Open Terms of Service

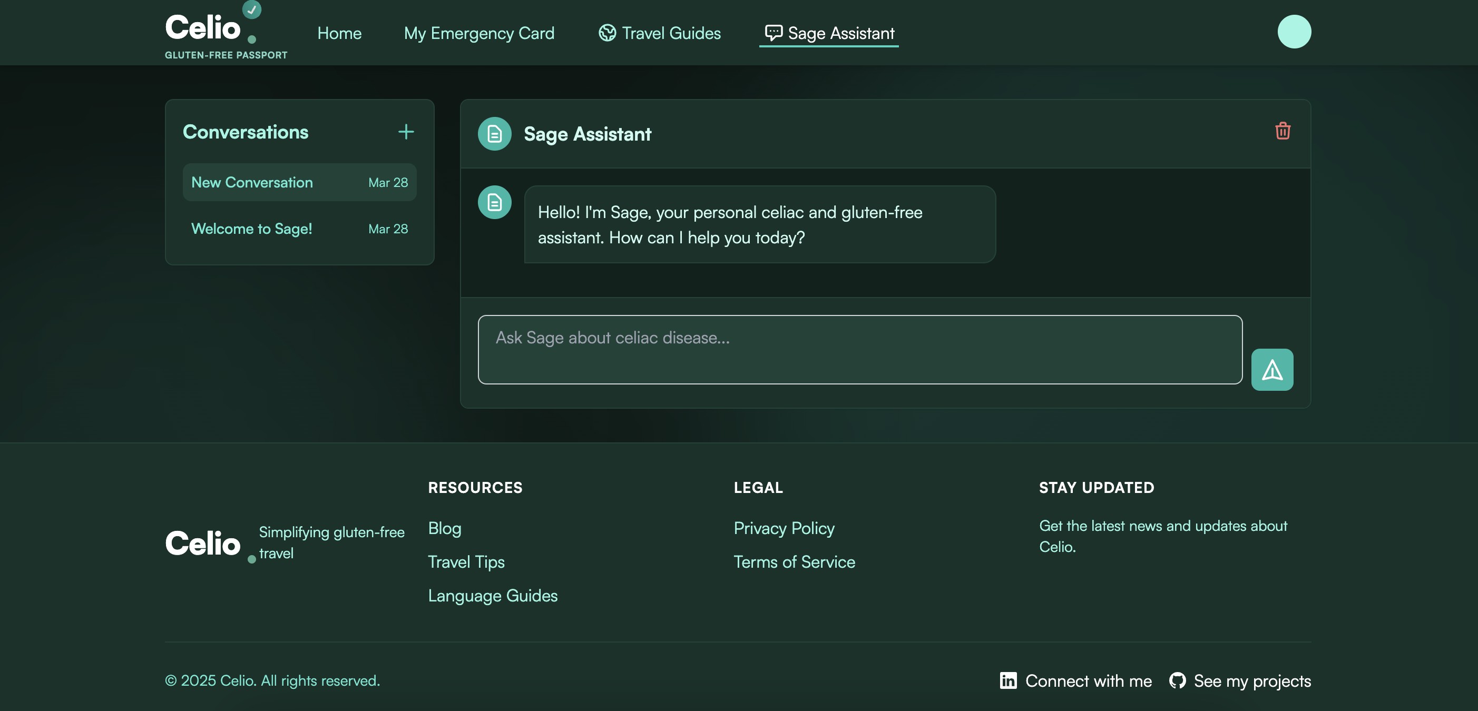[794, 562]
